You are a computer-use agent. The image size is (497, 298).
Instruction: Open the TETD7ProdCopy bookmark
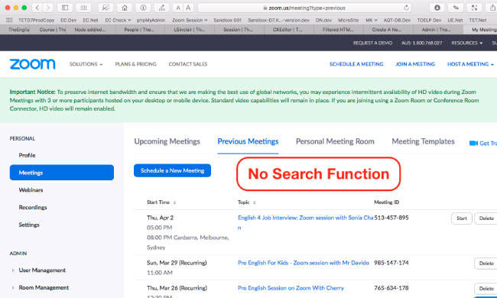(x=36, y=20)
